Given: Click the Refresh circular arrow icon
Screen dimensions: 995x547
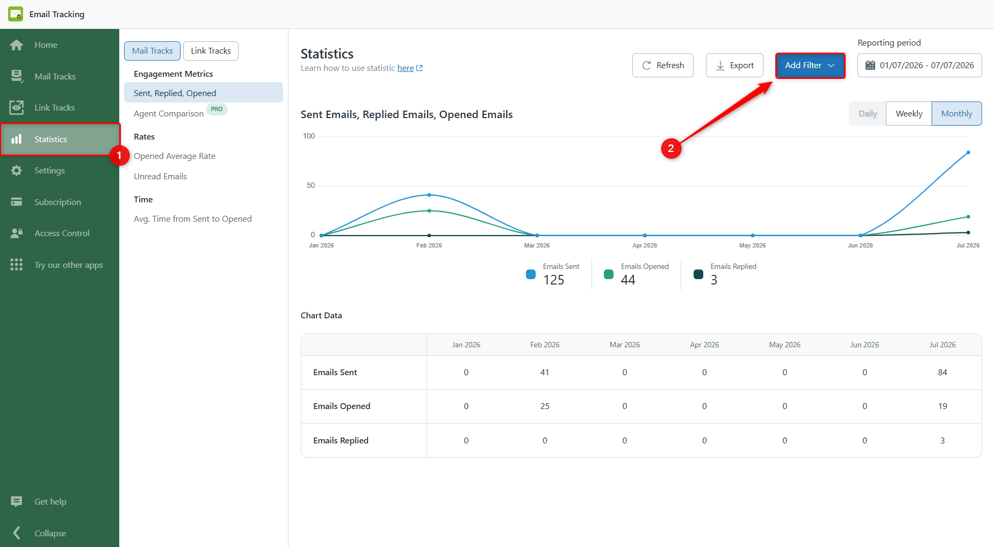Looking at the screenshot, I should pos(647,65).
